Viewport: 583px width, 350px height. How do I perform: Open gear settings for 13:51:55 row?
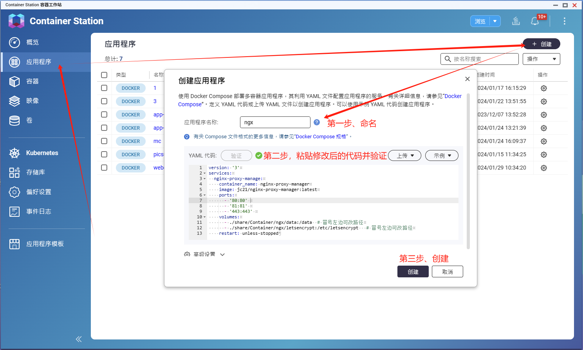544,102
